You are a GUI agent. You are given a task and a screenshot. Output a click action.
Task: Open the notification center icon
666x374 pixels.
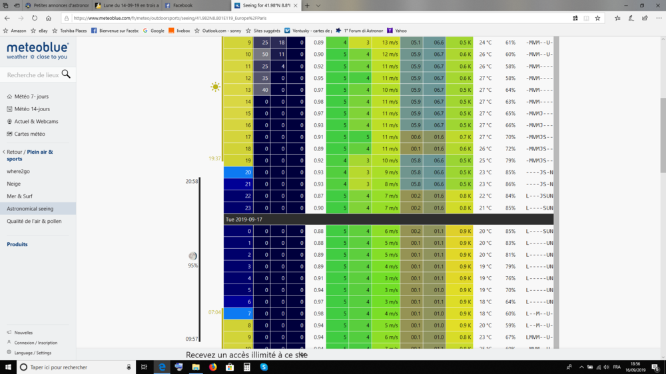(655, 367)
